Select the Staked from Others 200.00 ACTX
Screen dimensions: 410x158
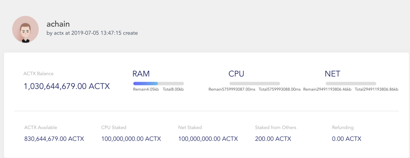(273, 139)
